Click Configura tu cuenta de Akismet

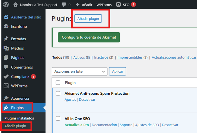[x=89, y=37]
